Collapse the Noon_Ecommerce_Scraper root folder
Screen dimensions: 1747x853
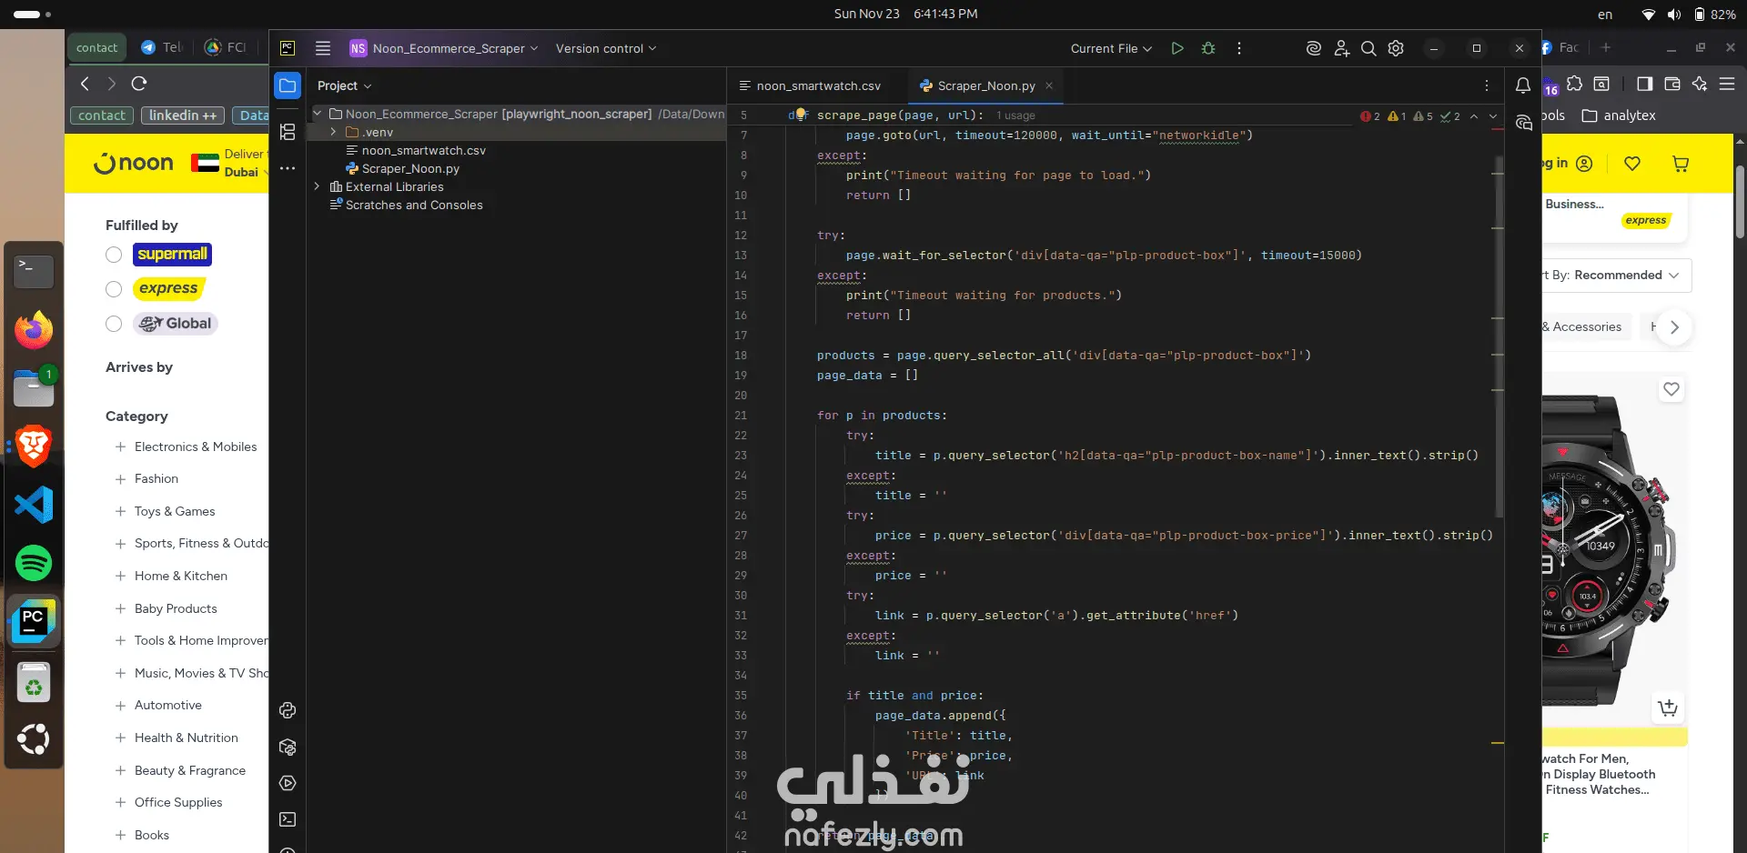(317, 114)
